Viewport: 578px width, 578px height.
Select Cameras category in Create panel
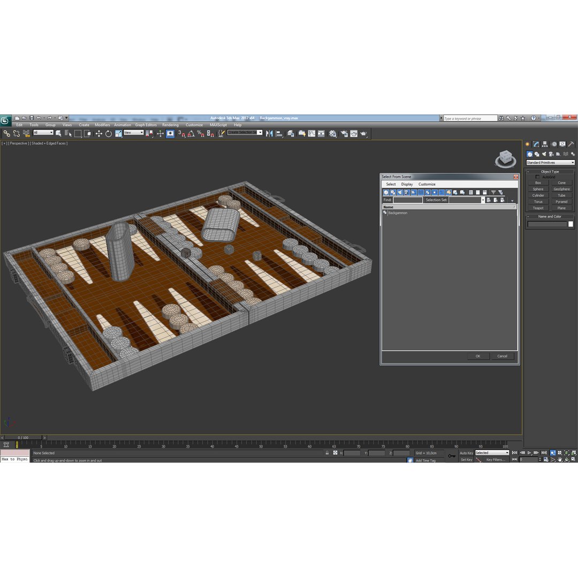(x=551, y=154)
